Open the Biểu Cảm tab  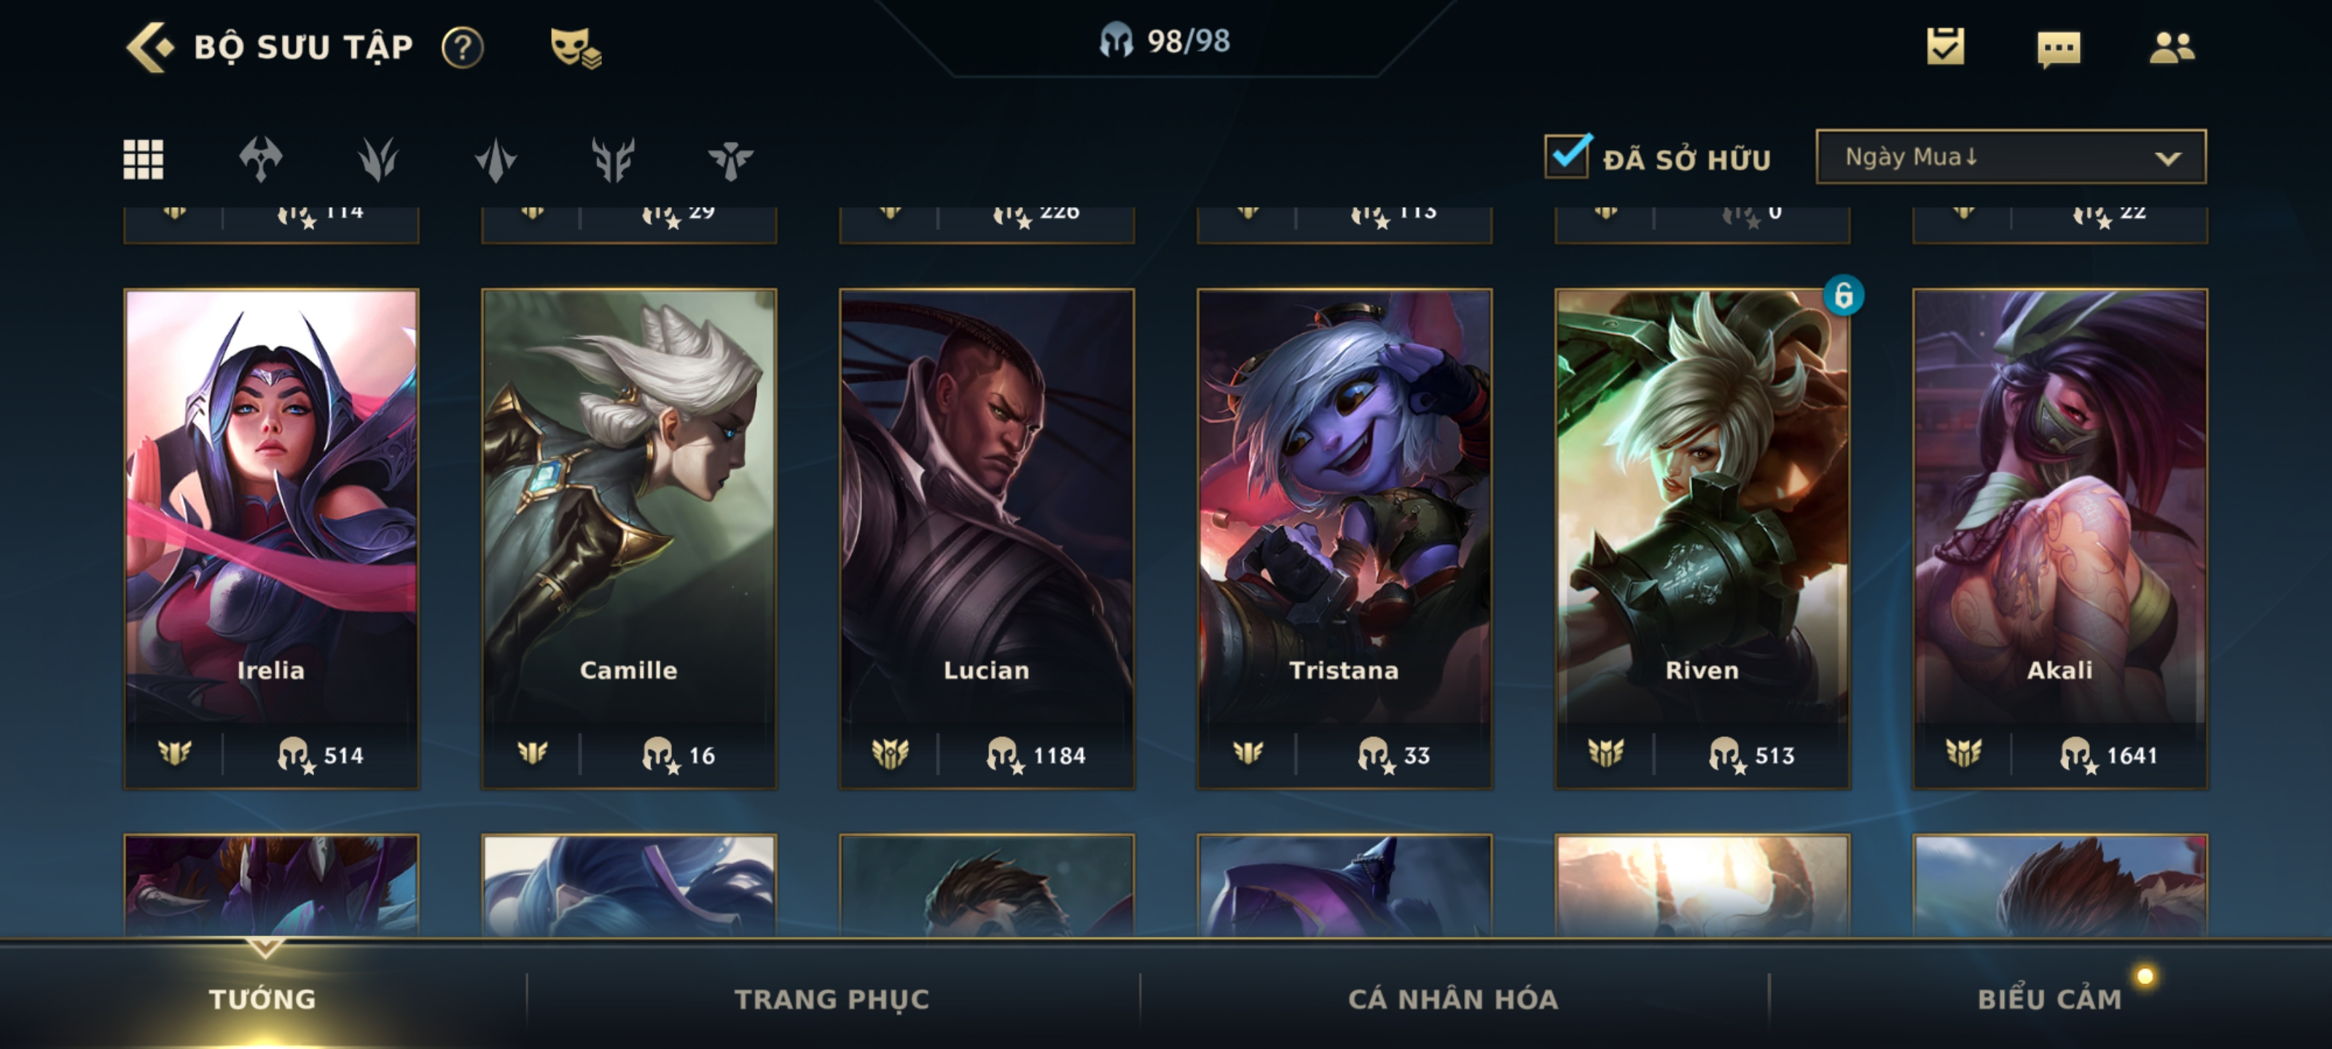2049,998
